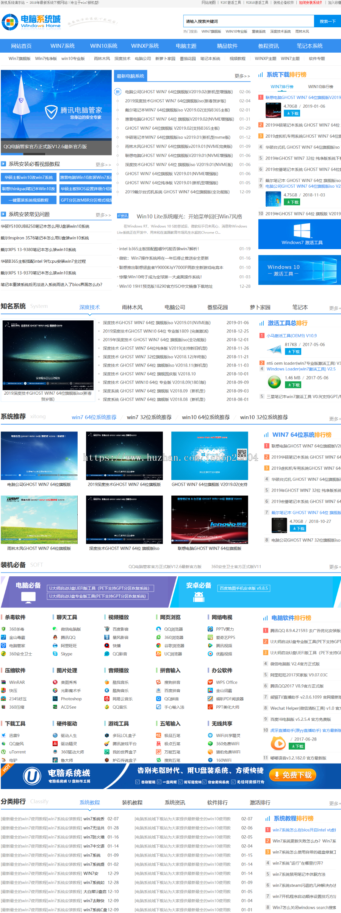Focus the 请输入搜索关键词 search field
The image size is (341, 913).
click(249, 21)
